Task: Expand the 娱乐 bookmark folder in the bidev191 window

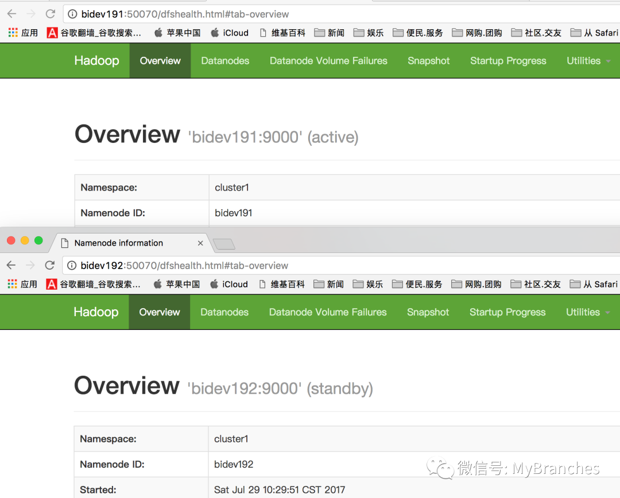Action: click(369, 33)
